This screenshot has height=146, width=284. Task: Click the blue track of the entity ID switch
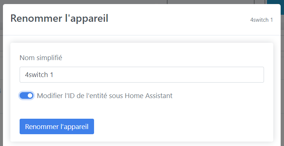(24, 95)
